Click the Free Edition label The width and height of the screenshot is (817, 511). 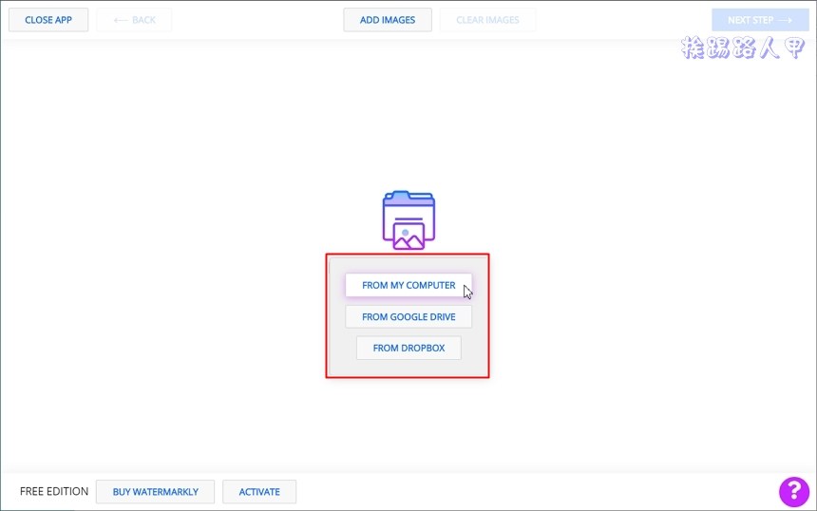click(x=54, y=492)
